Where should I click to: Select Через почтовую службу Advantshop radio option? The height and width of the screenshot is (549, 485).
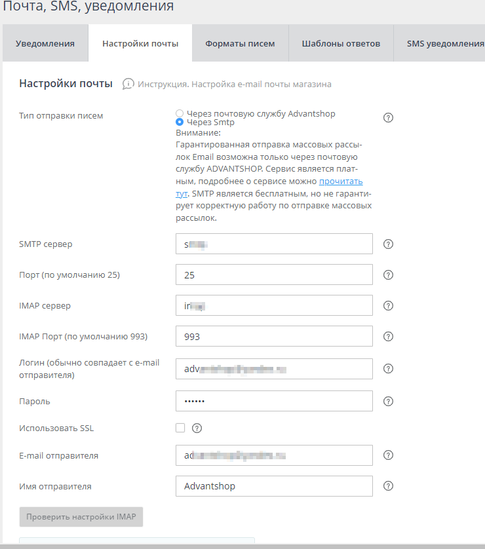tap(180, 113)
